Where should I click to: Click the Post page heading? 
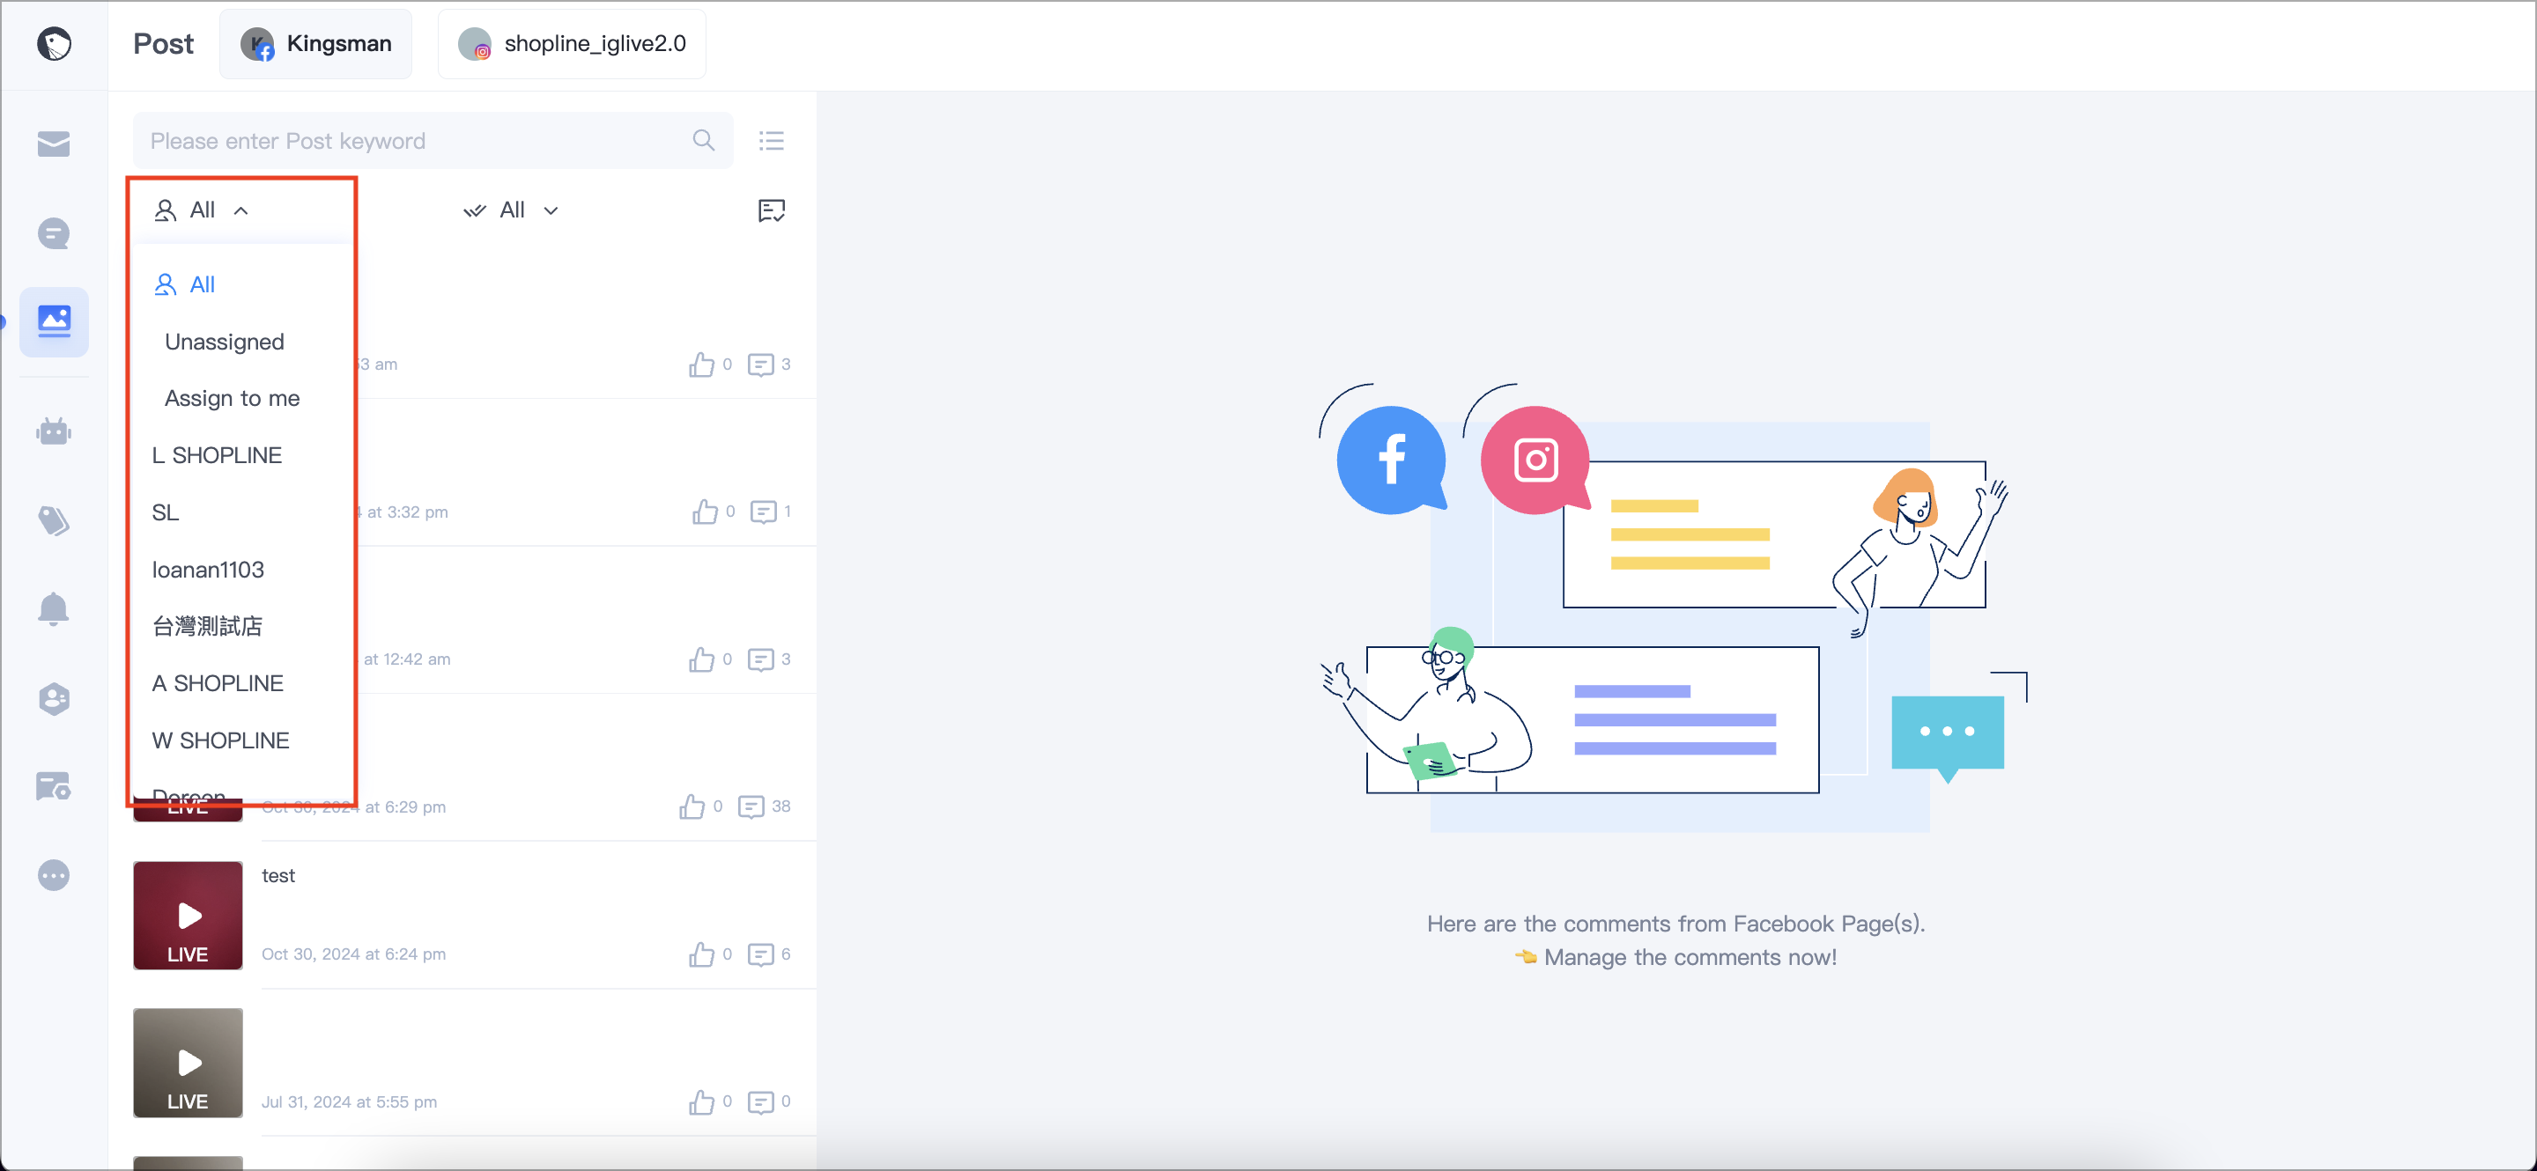[164, 43]
